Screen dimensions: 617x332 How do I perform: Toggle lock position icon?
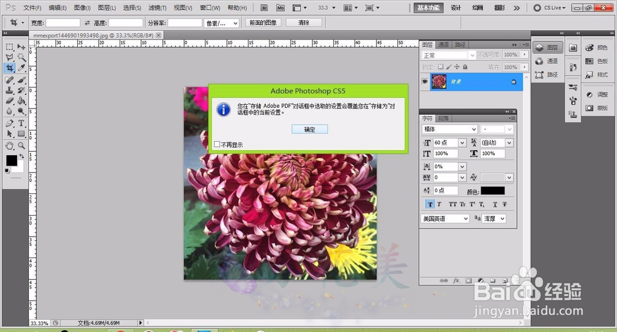(x=457, y=67)
